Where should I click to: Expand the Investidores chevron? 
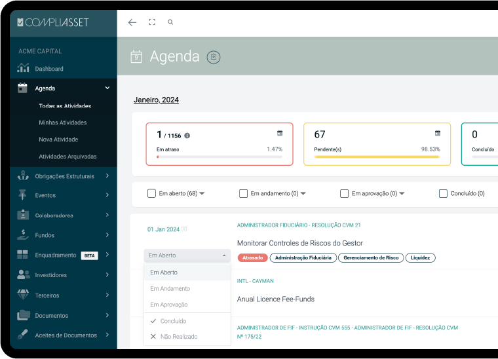(107, 274)
